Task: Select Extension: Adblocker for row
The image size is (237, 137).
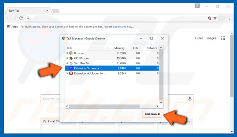Action: tap(112, 73)
